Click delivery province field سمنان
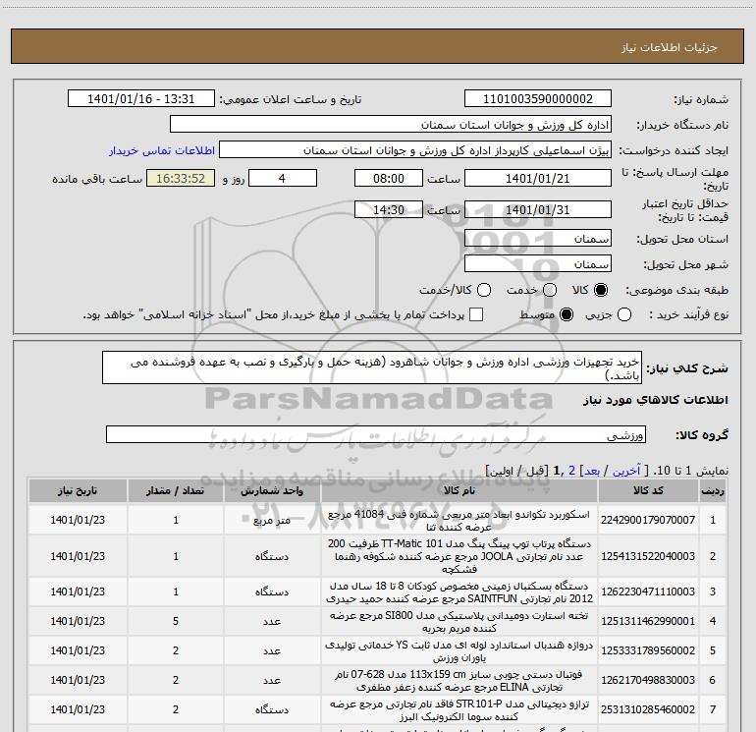This screenshot has width=756, height=732. pyautogui.click(x=538, y=238)
